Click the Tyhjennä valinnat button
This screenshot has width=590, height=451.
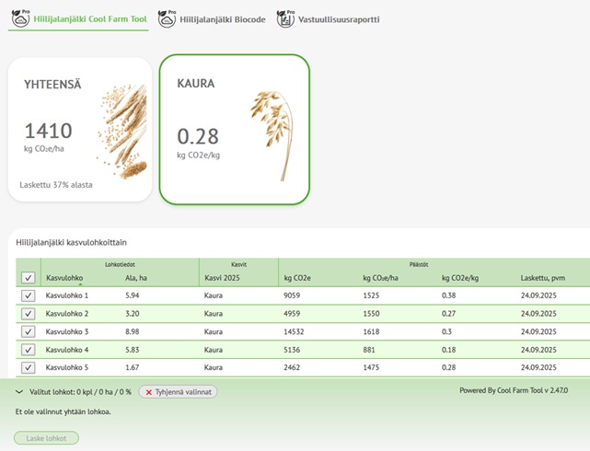(179, 392)
